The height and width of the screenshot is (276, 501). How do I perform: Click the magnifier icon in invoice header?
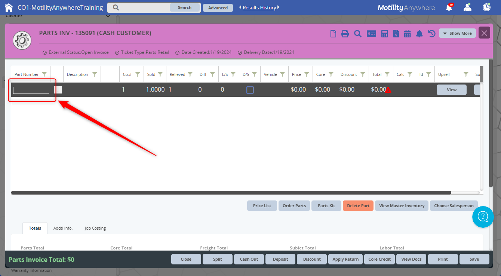358,34
